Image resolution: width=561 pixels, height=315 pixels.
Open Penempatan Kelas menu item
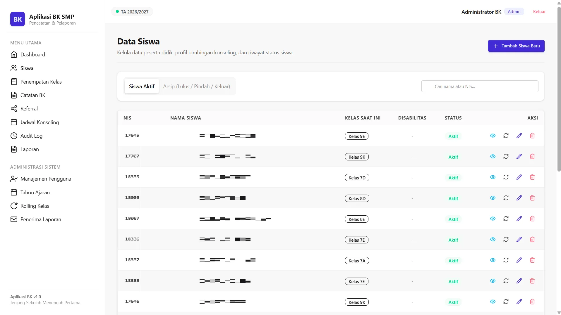click(x=36, y=82)
